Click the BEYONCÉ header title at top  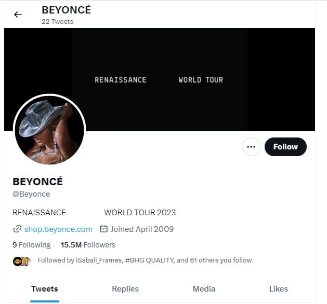pos(66,10)
